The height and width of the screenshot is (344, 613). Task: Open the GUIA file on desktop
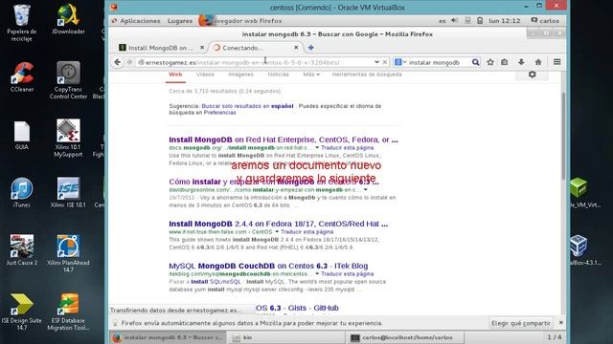[21, 136]
